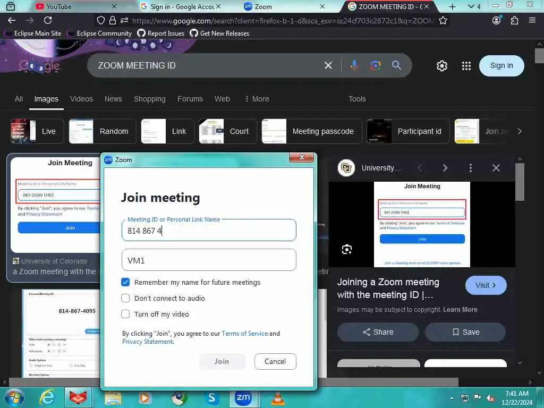Click the site security padlock icon
Screen dimensions: 544x408
coord(113,21)
